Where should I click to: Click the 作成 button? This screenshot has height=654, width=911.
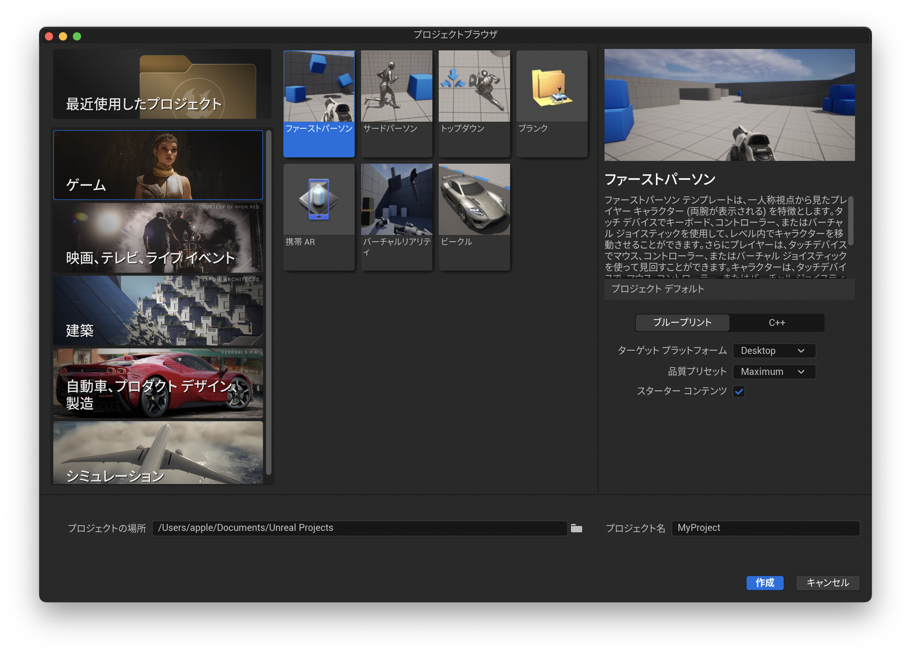click(765, 583)
